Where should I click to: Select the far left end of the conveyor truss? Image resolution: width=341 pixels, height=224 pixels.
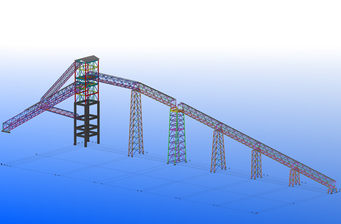point(6,127)
